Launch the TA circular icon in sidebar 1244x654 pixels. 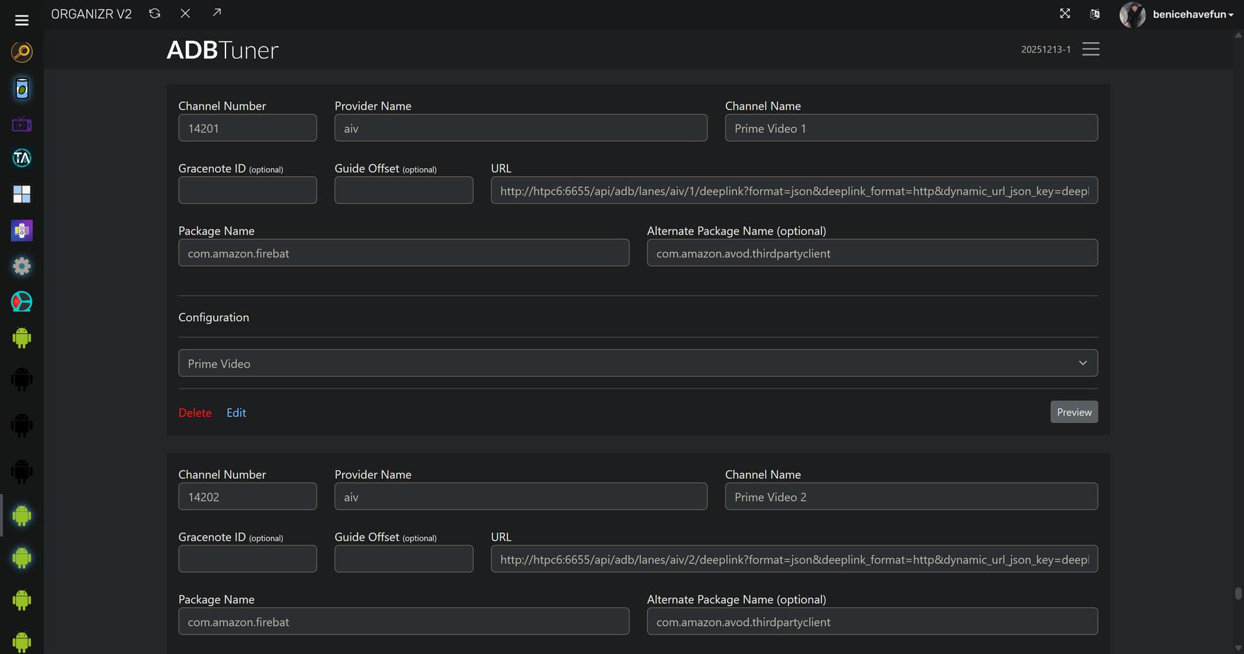tap(21, 158)
